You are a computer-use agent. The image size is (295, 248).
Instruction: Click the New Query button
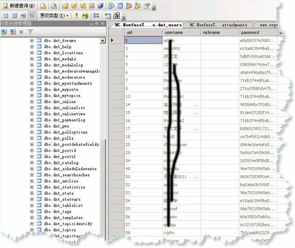point(19,6)
